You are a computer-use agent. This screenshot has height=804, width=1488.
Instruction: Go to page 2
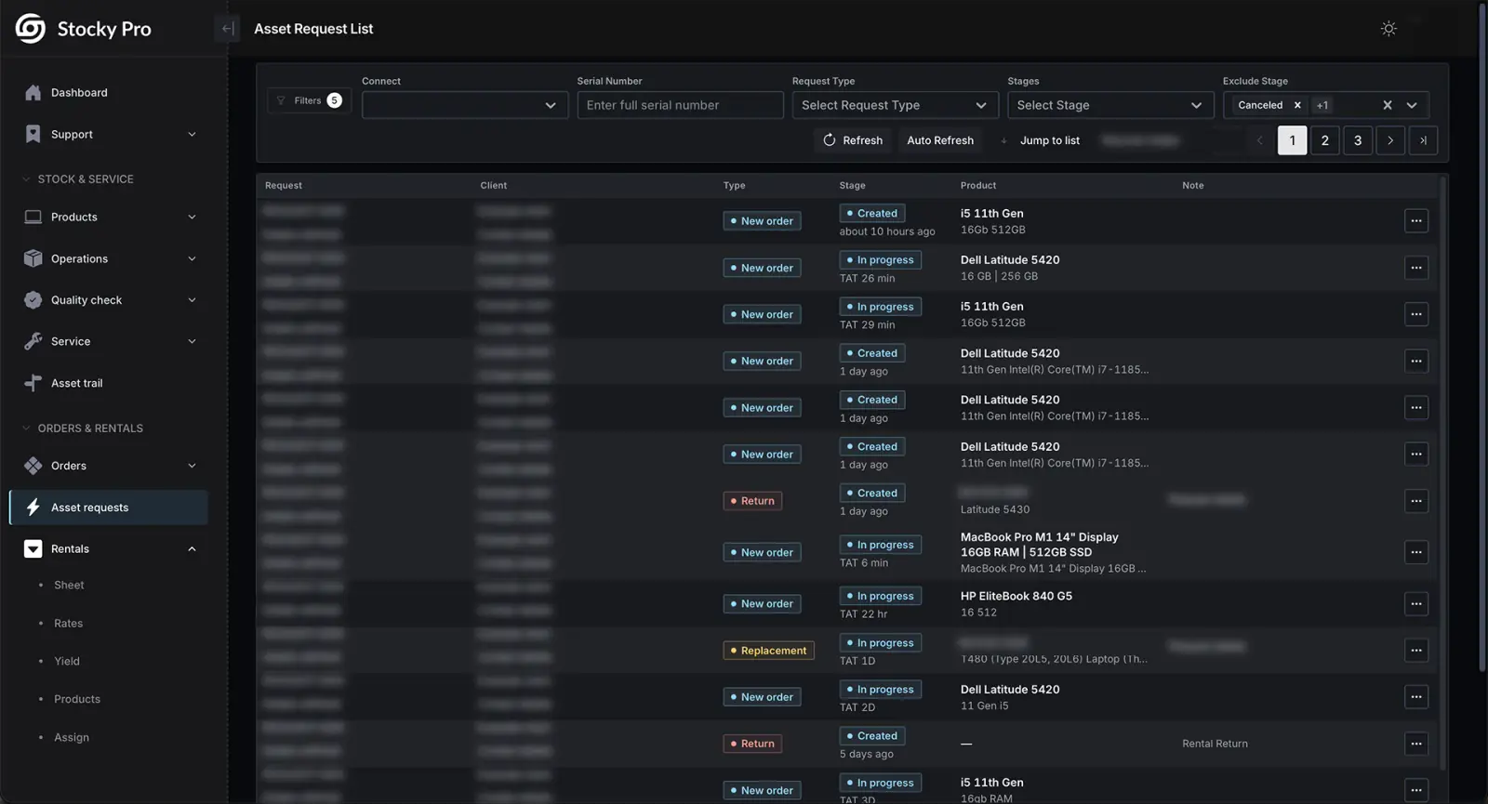tap(1324, 140)
